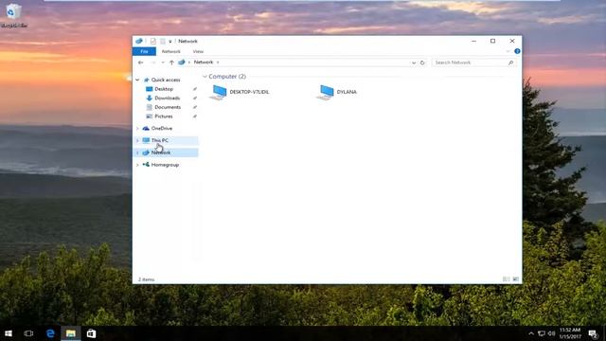Open the File ribbon tab
The image size is (606, 341).
point(144,51)
